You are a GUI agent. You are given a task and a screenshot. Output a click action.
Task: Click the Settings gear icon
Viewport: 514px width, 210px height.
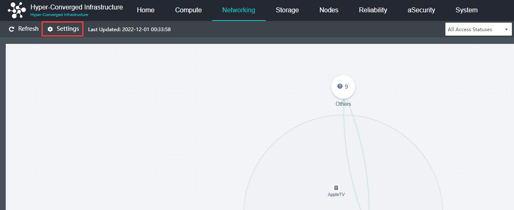coord(50,29)
